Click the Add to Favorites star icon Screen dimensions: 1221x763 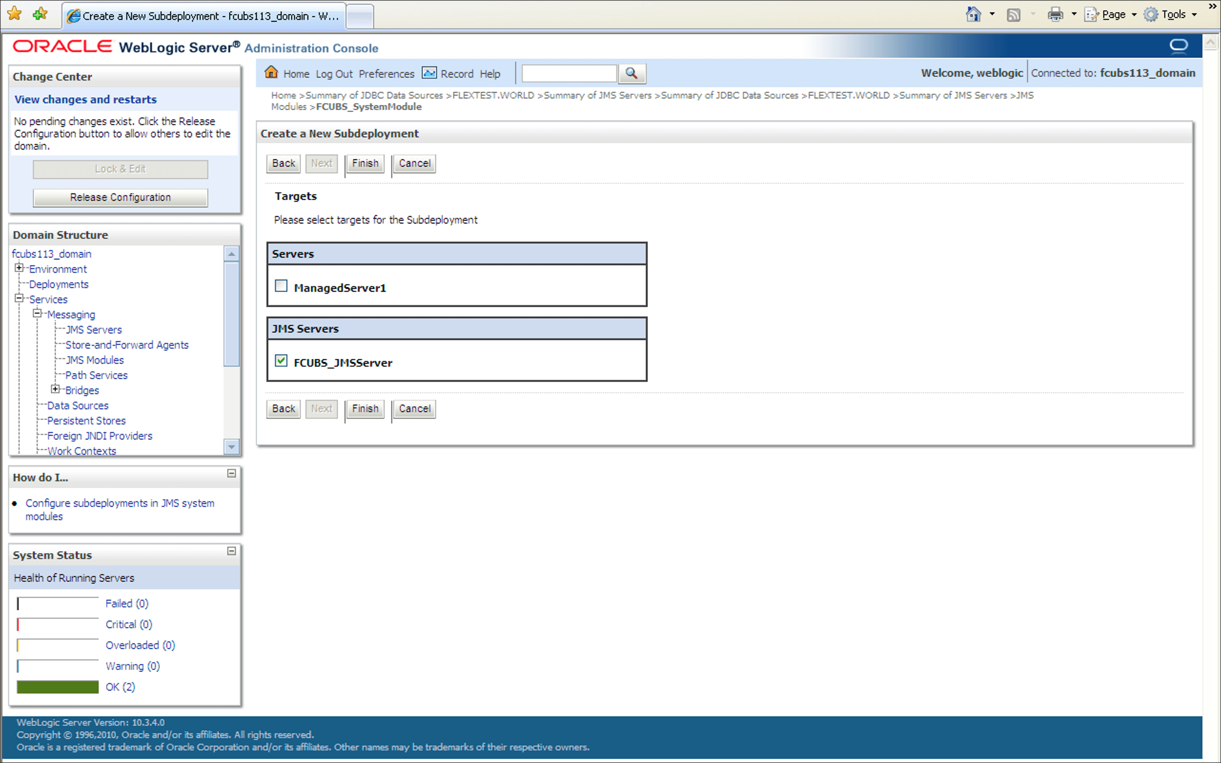tap(40, 14)
